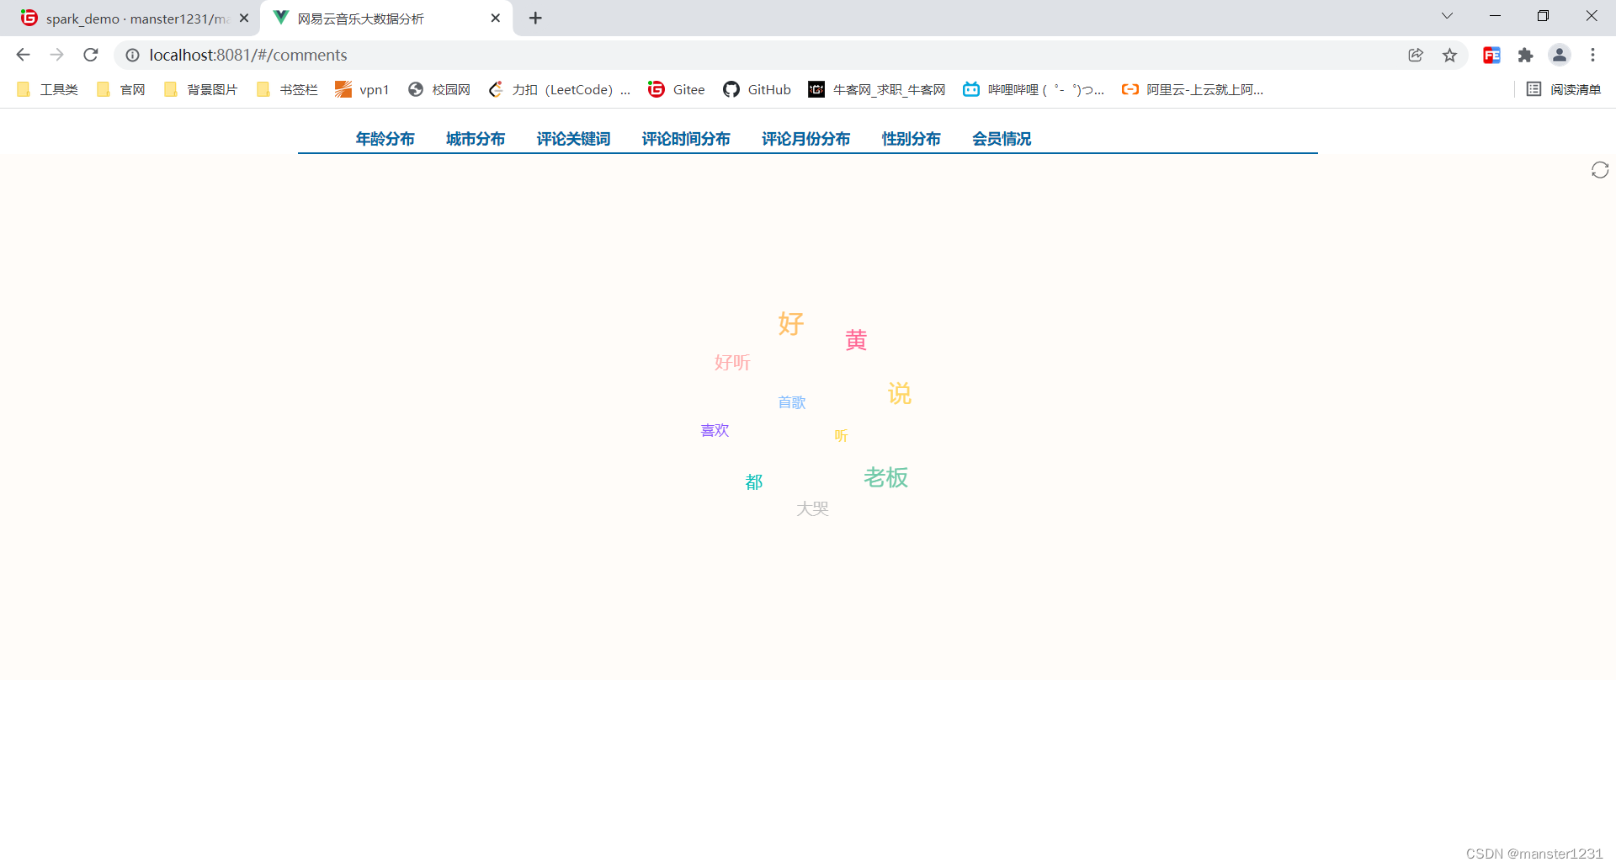Click the small word 听 in the word cloud

point(841,435)
